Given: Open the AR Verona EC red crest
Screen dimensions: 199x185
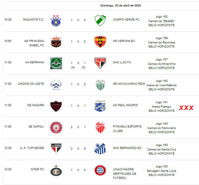Looking at the screenshot, I should (x=100, y=42).
